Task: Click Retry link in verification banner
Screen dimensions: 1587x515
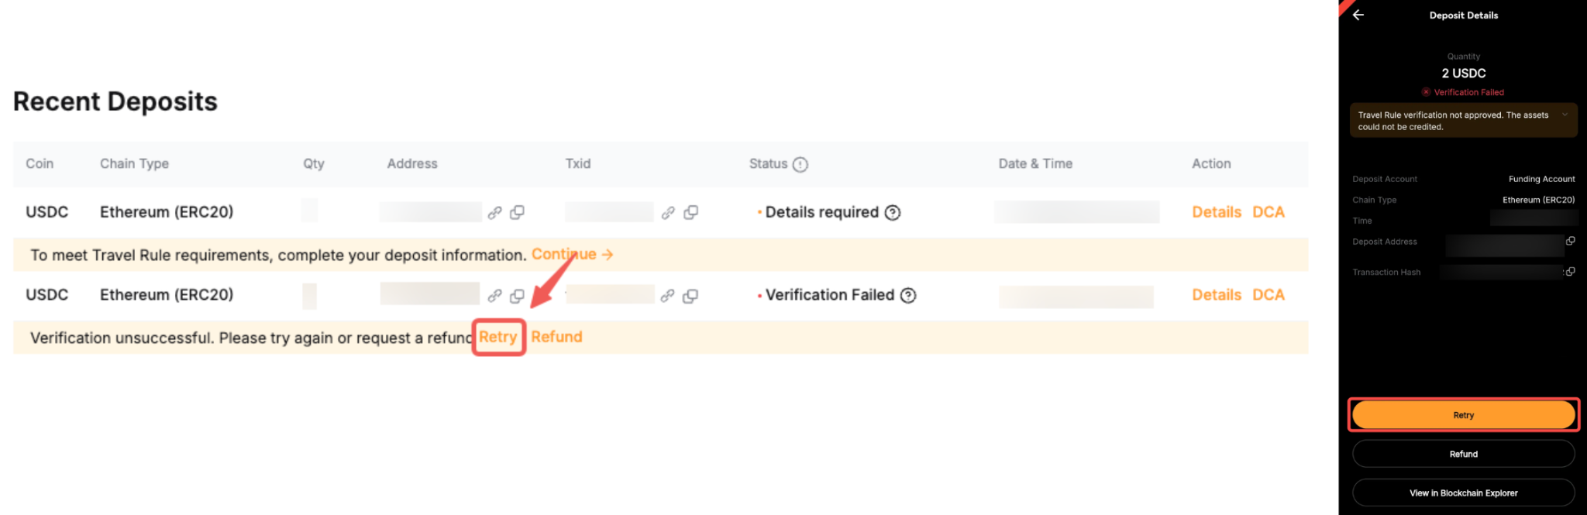Action: (498, 337)
